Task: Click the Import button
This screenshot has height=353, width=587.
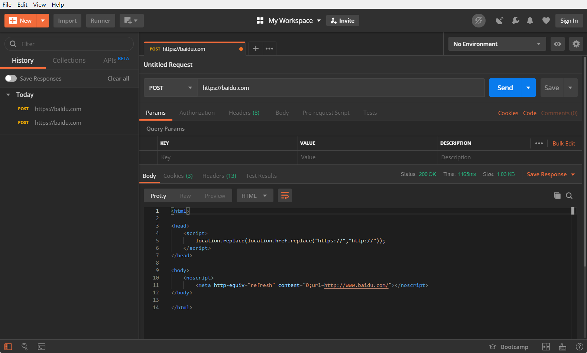Action: pyautogui.click(x=67, y=21)
